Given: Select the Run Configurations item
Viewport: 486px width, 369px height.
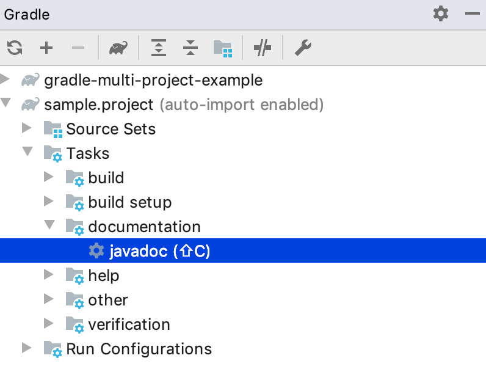Looking at the screenshot, I should coord(139,349).
